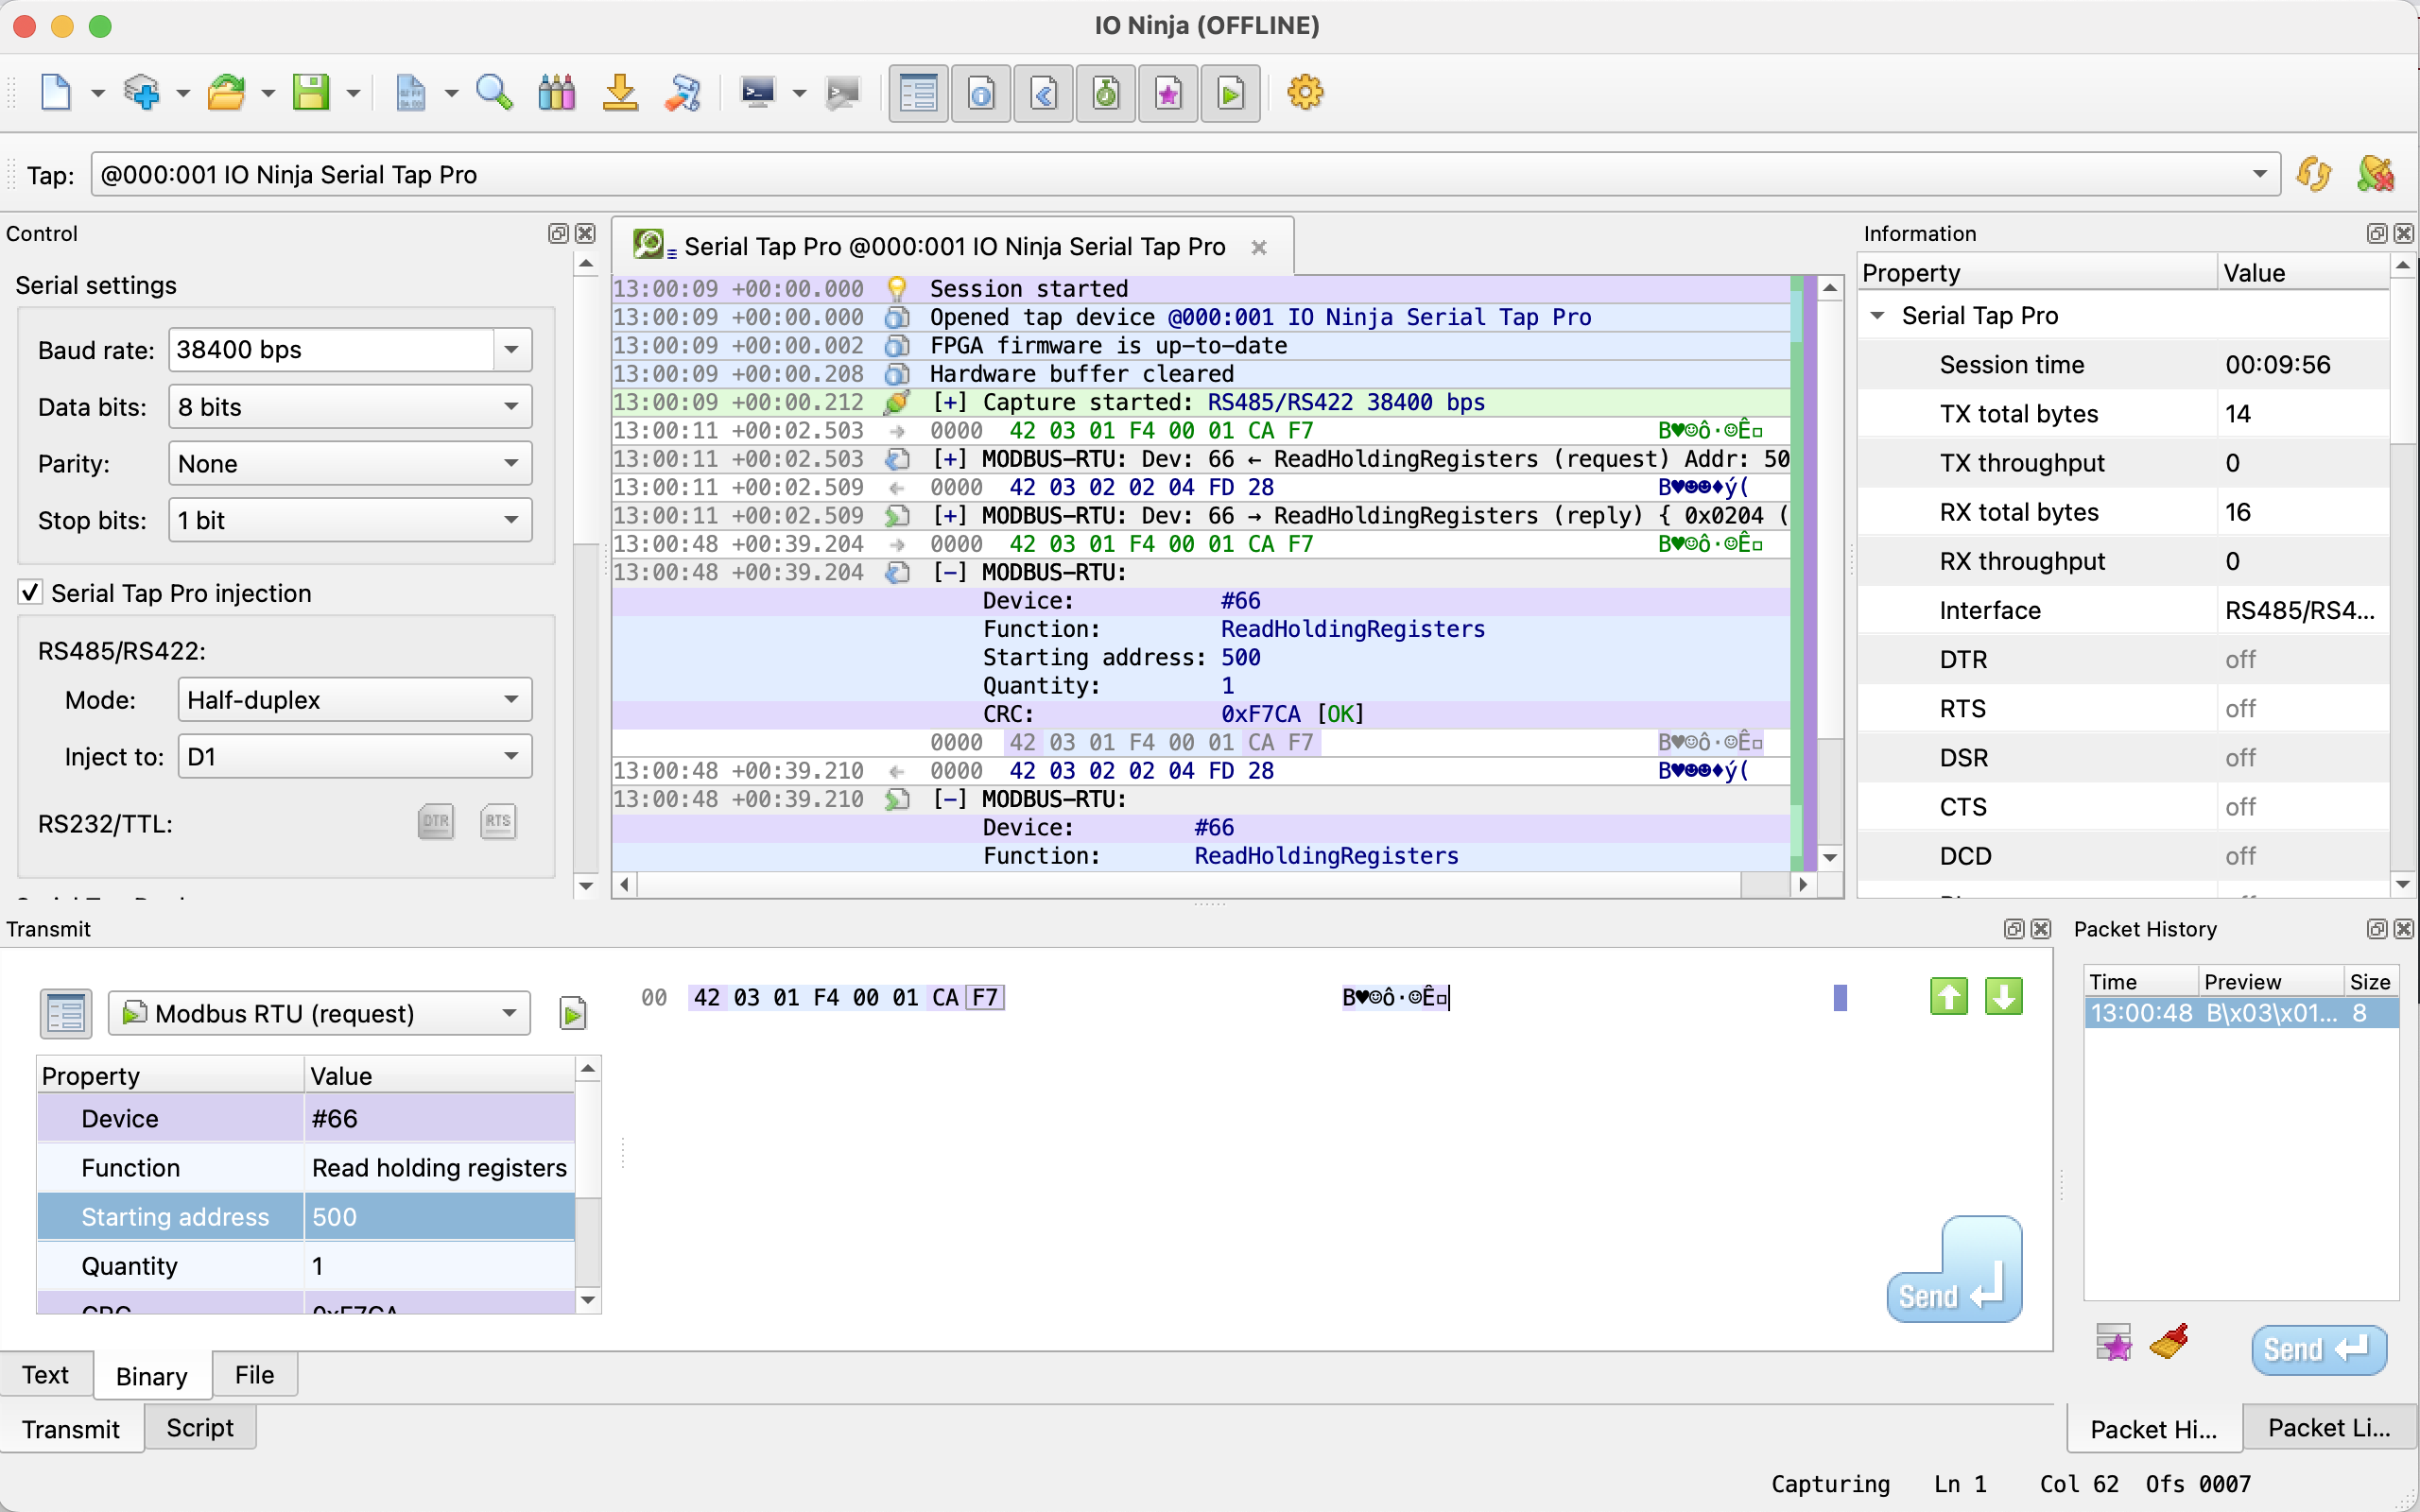
Task: Click the download arrow toolbar icon
Action: 620,93
